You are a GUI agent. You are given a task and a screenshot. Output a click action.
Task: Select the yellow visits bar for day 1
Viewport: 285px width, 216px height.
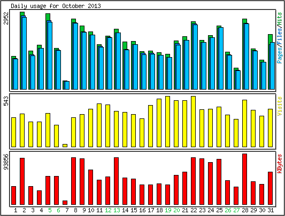tap(13, 132)
